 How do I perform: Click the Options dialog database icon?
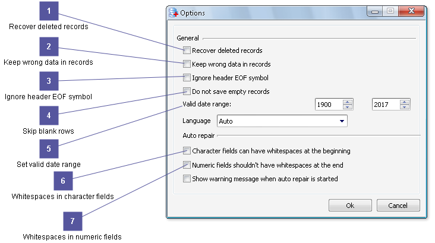174,12
